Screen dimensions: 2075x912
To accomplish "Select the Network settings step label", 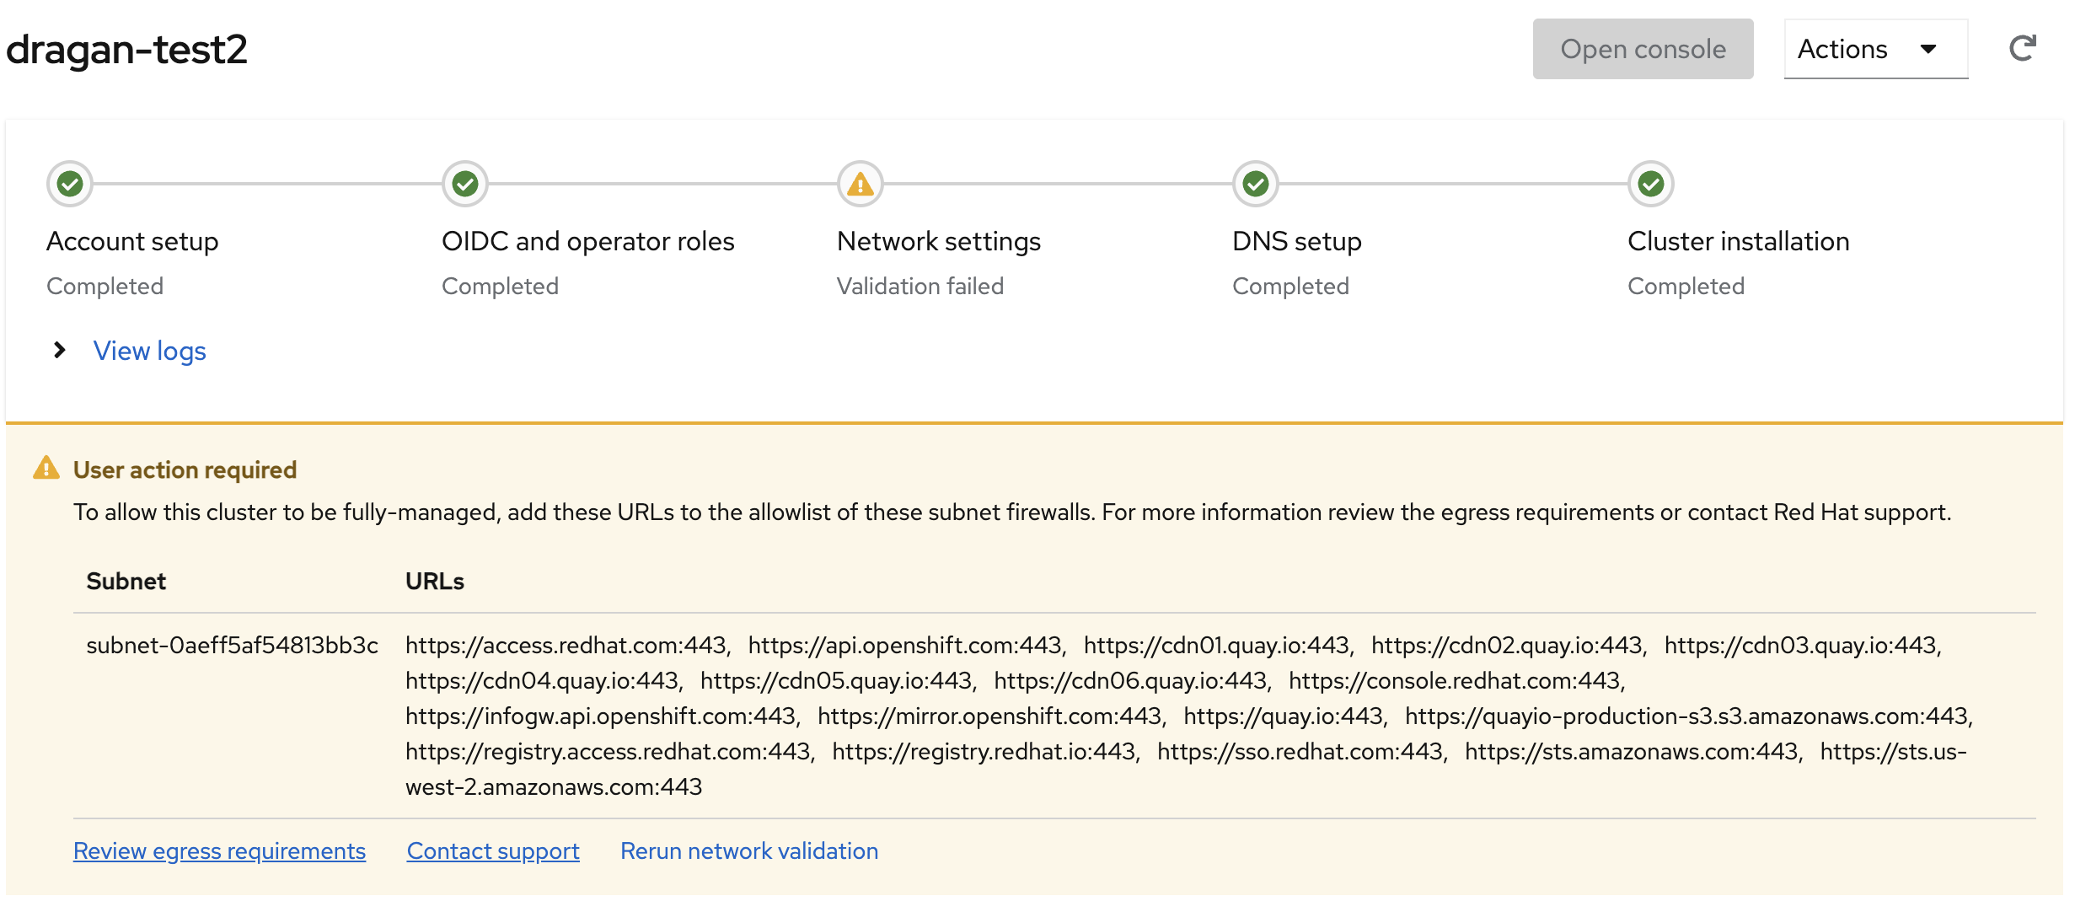I will pos(939,242).
